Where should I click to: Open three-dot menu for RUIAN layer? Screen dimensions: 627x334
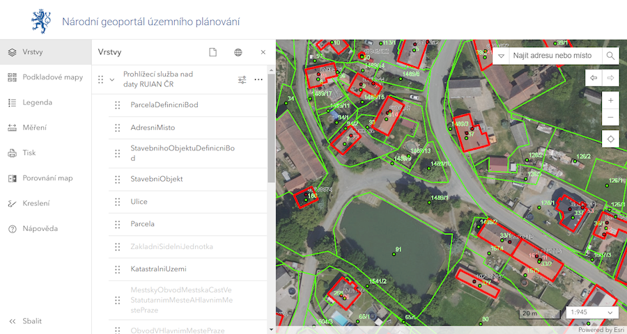(x=258, y=79)
